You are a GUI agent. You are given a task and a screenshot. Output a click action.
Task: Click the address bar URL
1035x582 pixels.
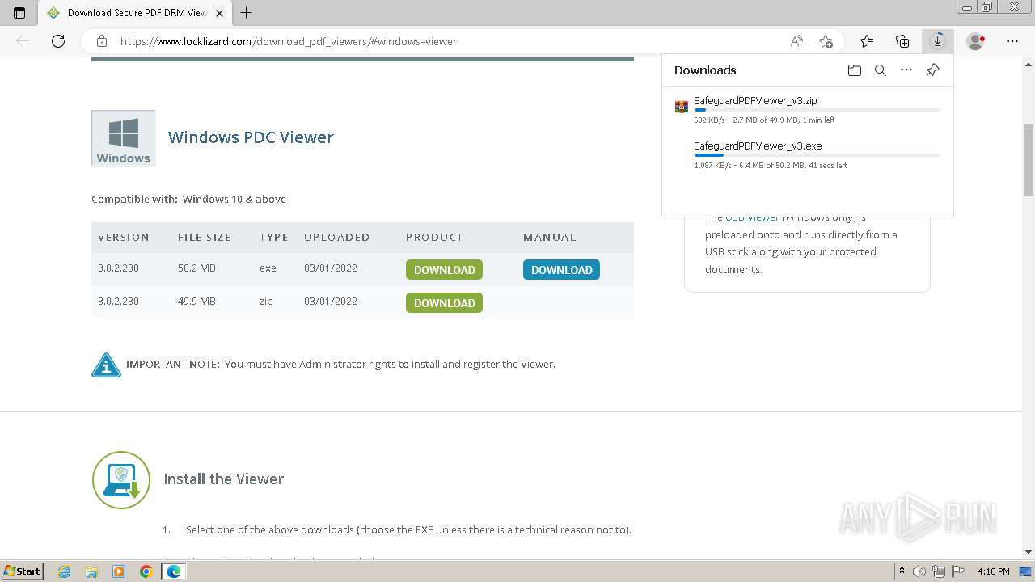click(289, 41)
